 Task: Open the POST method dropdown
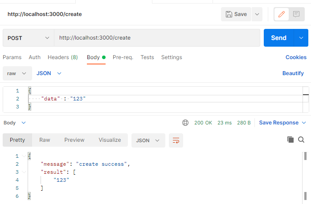click(29, 38)
